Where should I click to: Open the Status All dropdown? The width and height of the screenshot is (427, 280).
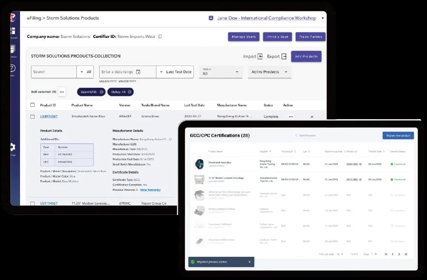point(221,72)
